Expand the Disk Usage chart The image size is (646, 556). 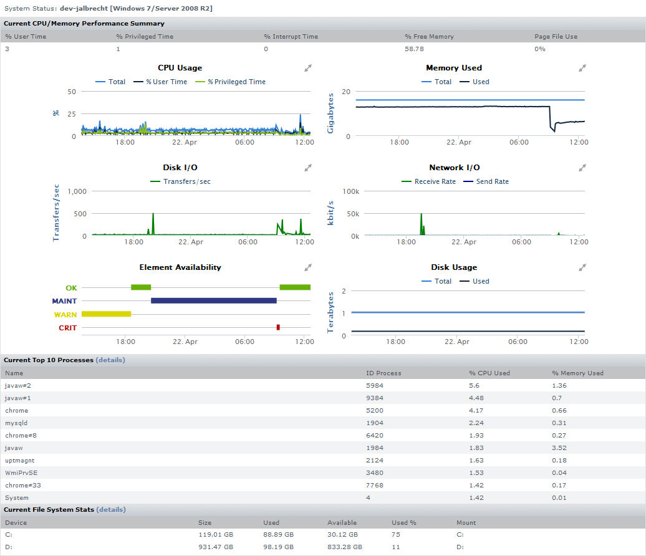click(582, 267)
